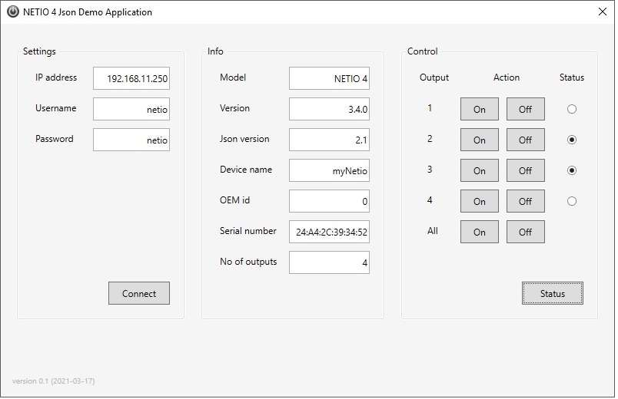The height and width of the screenshot is (399, 618).
Task: Click the Version field showing 3.4.0
Action: (x=329, y=109)
